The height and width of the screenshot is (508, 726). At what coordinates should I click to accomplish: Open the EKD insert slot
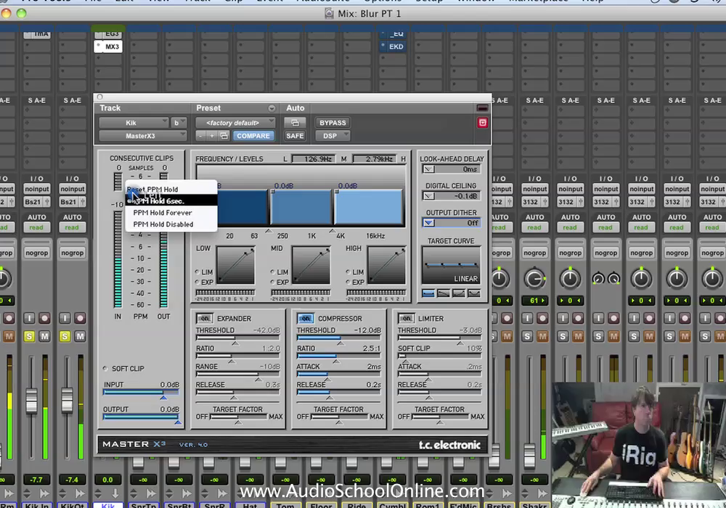pyautogui.click(x=393, y=46)
